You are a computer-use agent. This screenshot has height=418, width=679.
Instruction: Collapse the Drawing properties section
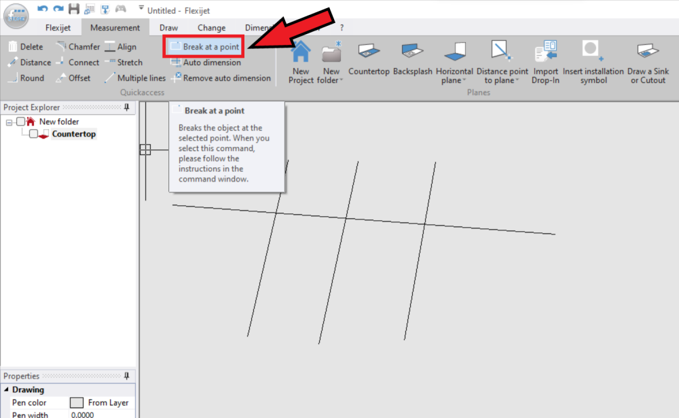[6, 389]
